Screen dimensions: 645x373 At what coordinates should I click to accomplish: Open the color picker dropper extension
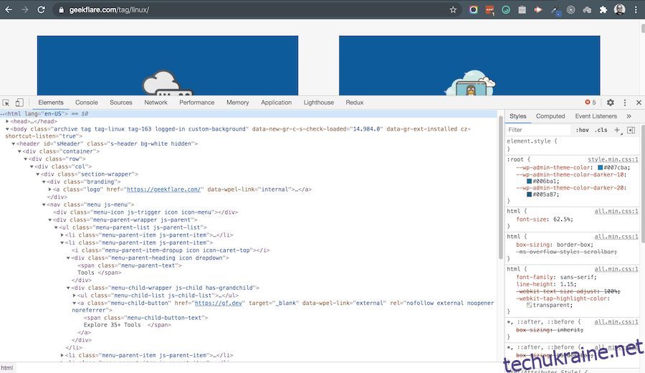(555, 10)
